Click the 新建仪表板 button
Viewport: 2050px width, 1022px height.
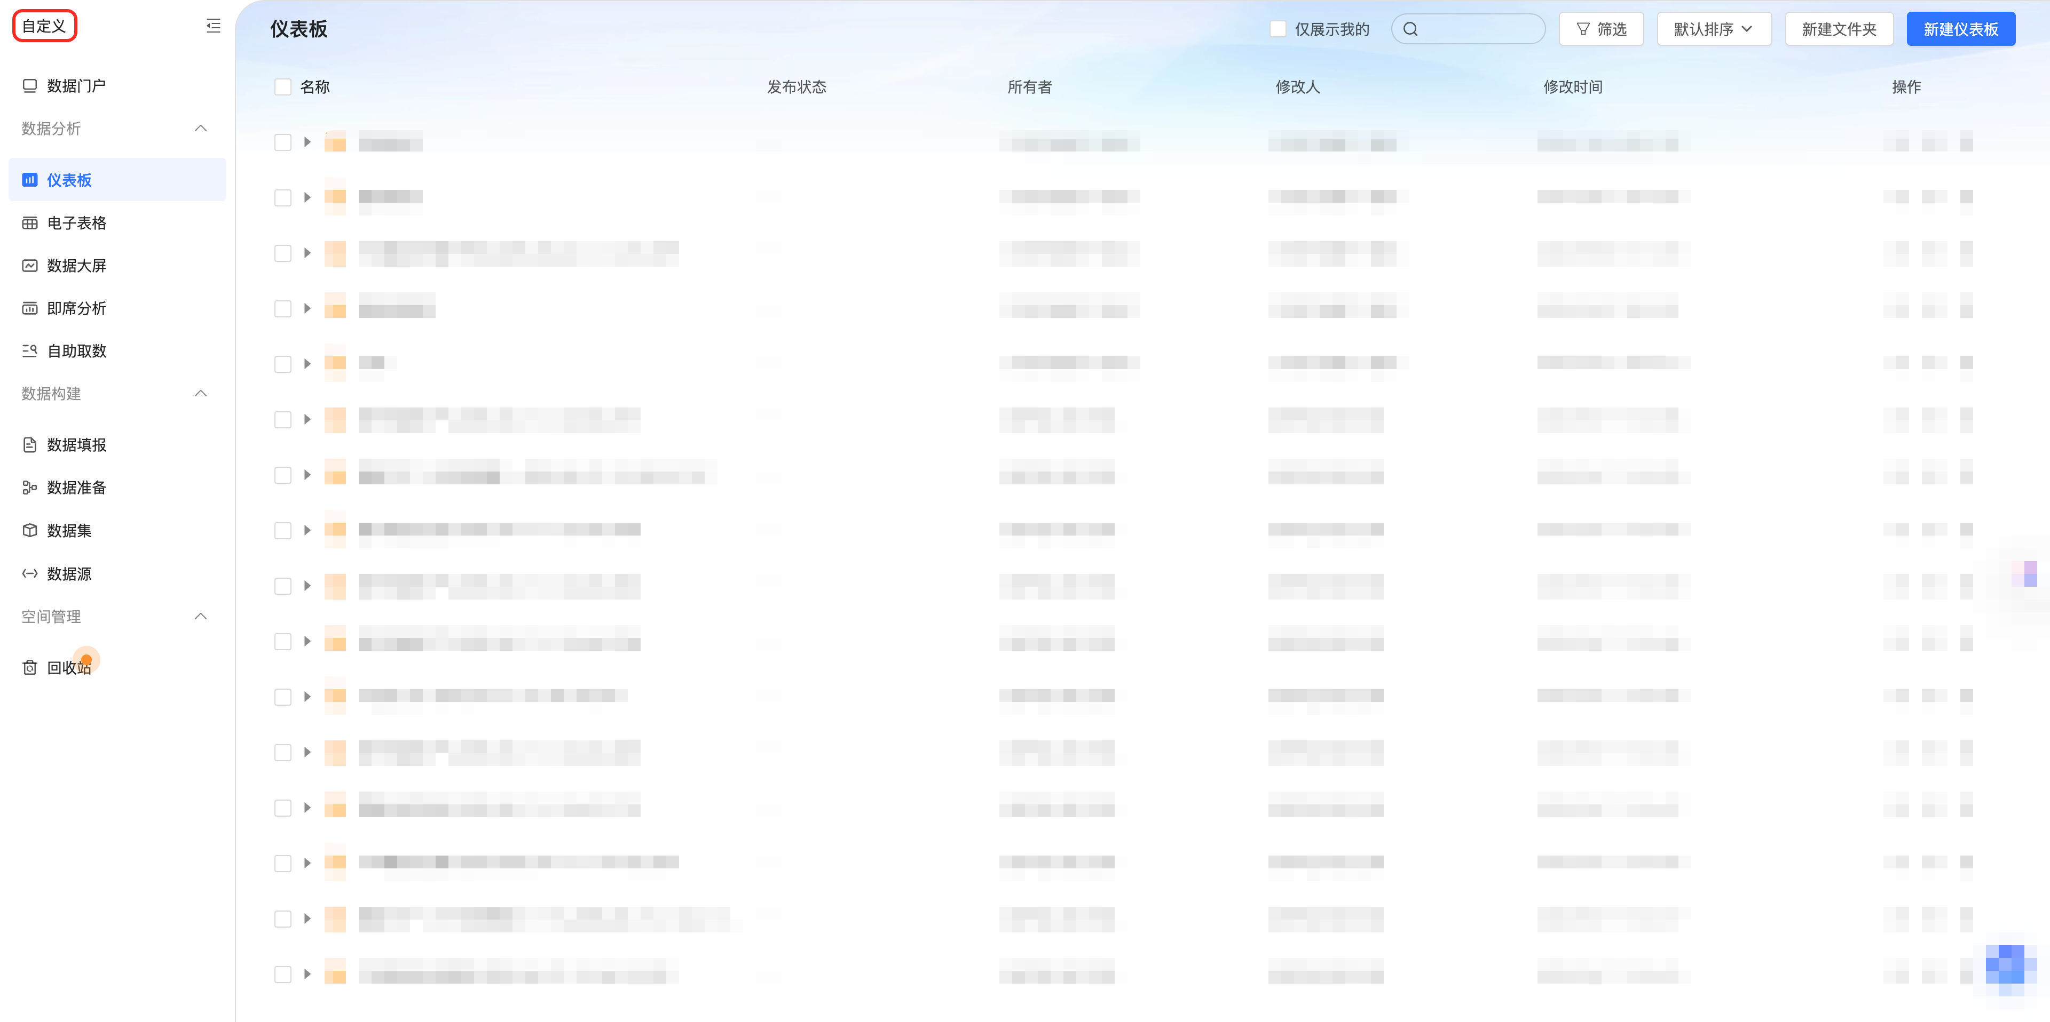point(1960,29)
